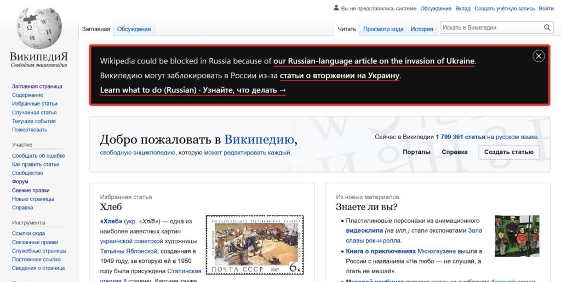This screenshot has height=282, width=561.
Task: Open the Хлеб postage stamp image
Action: (x=255, y=245)
